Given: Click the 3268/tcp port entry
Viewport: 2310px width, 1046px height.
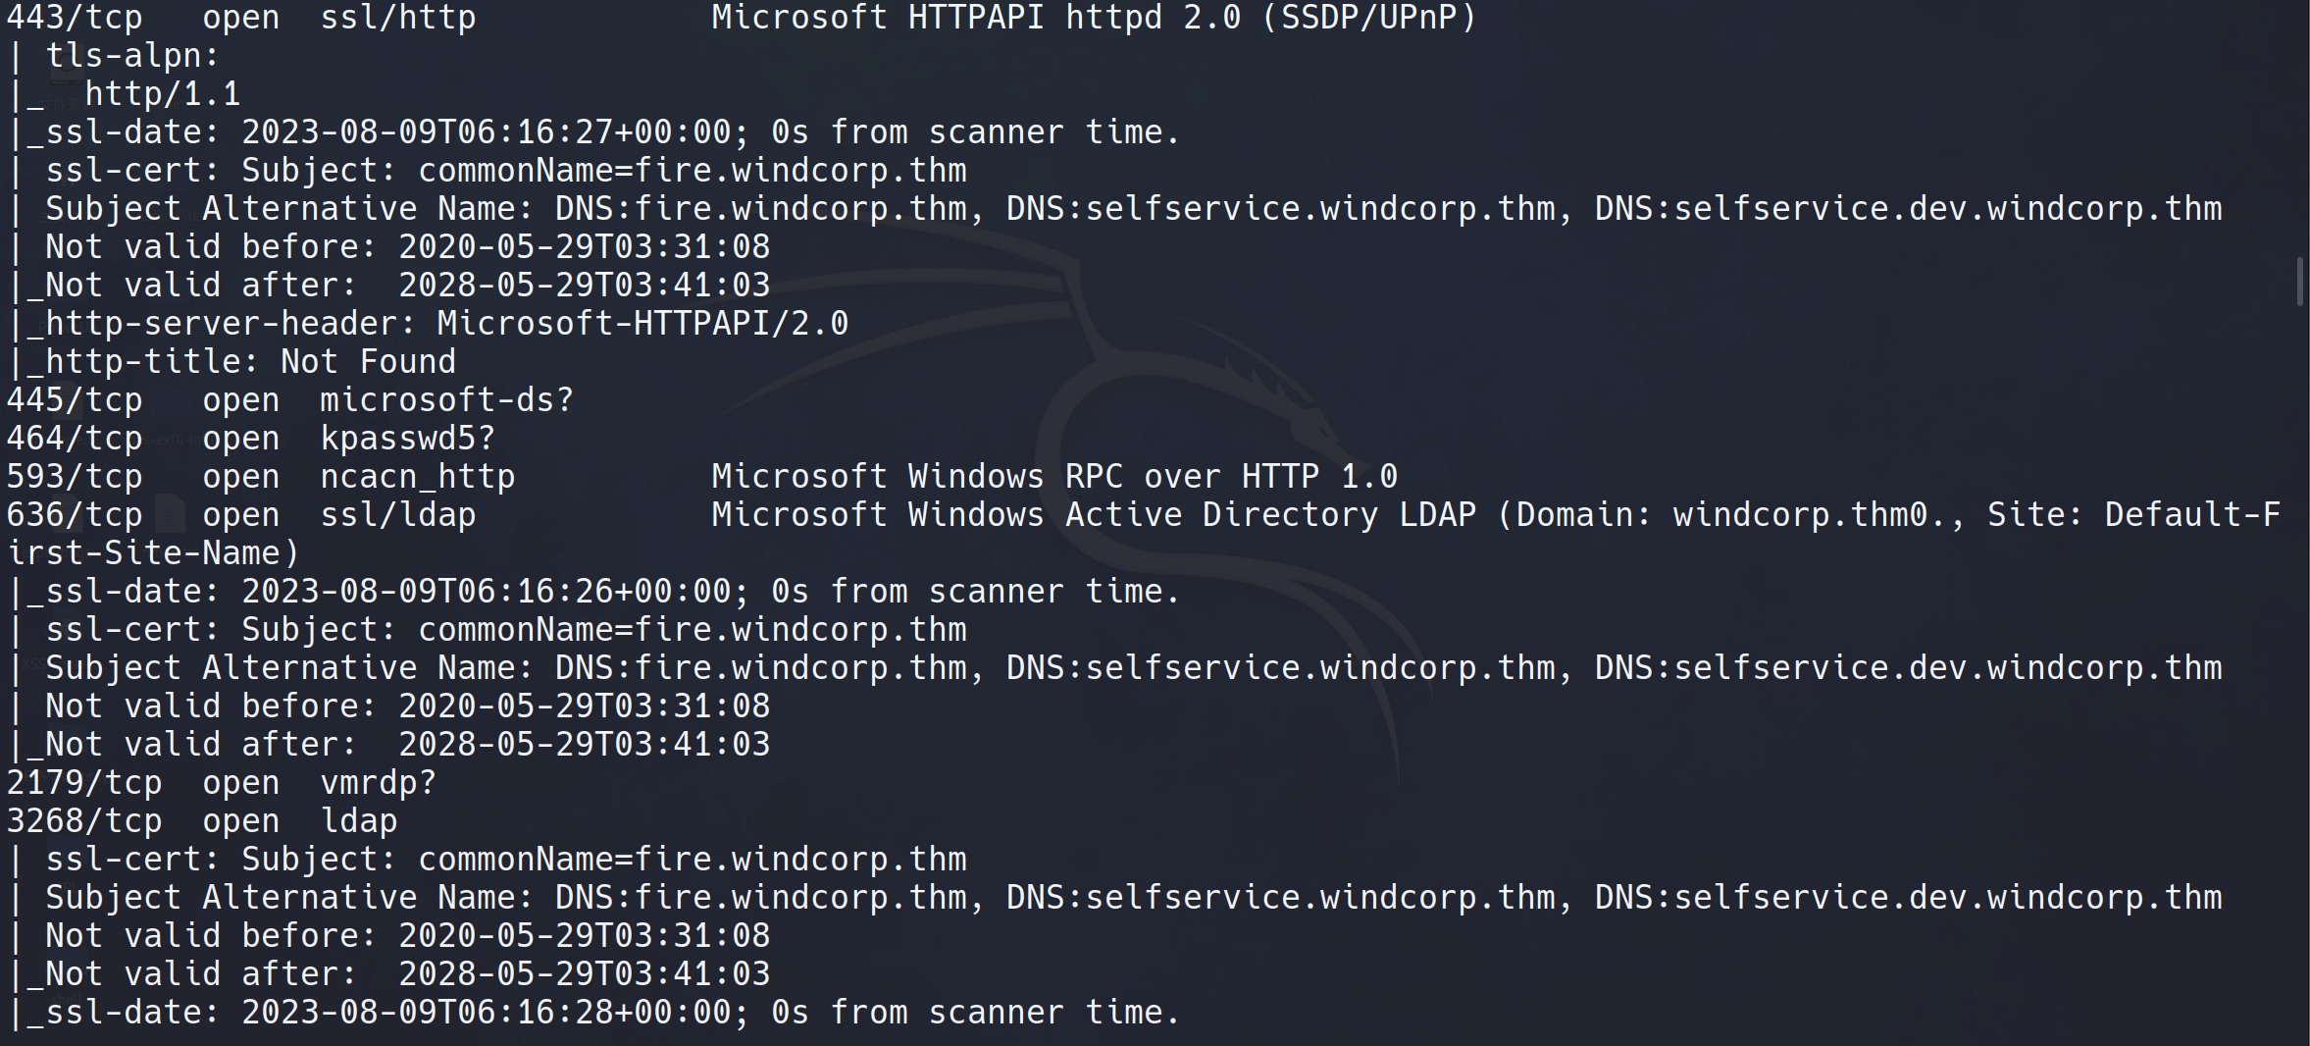Looking at the screenshot, I should 84,821.
